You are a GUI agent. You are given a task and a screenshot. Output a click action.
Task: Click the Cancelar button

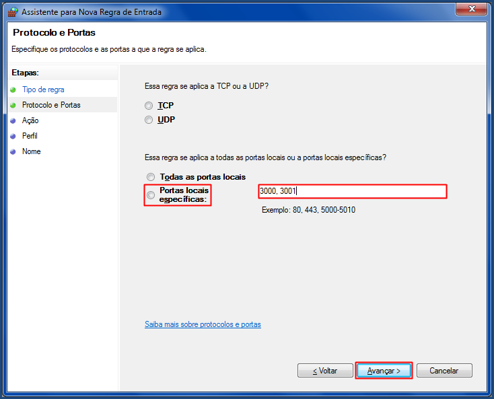pyautogui.click(x=444, y=371)
